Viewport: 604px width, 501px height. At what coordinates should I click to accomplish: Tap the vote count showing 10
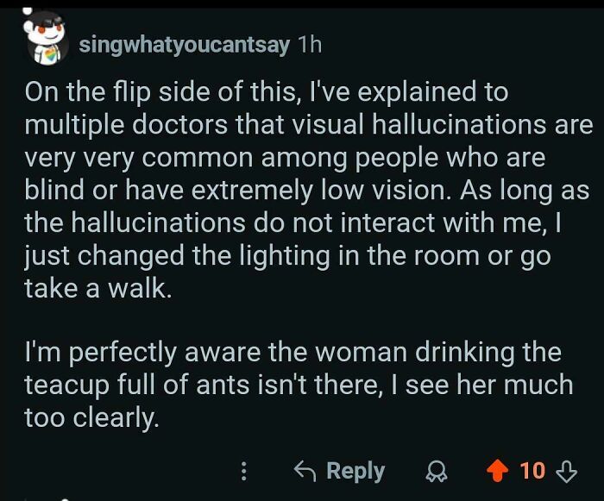pyautogui.click(x=532, y=471)
